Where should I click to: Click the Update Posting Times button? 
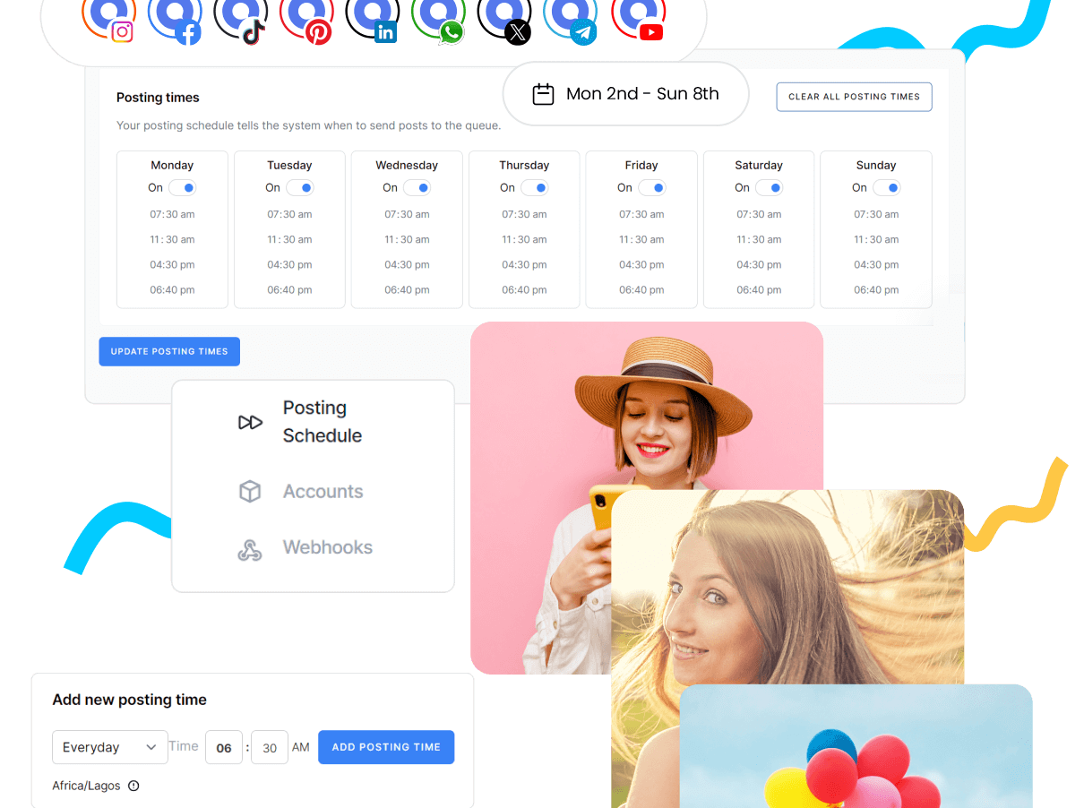click(x=169, y=351)
